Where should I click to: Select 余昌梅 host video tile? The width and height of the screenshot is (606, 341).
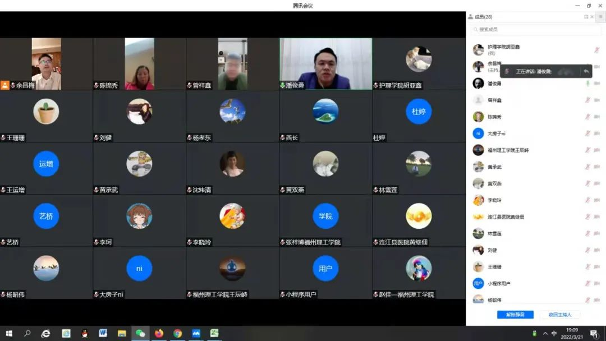(47, 64)
